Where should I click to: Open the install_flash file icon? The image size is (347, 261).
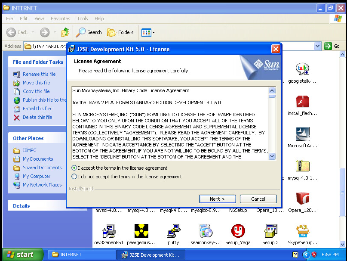[x=302, y=102]
